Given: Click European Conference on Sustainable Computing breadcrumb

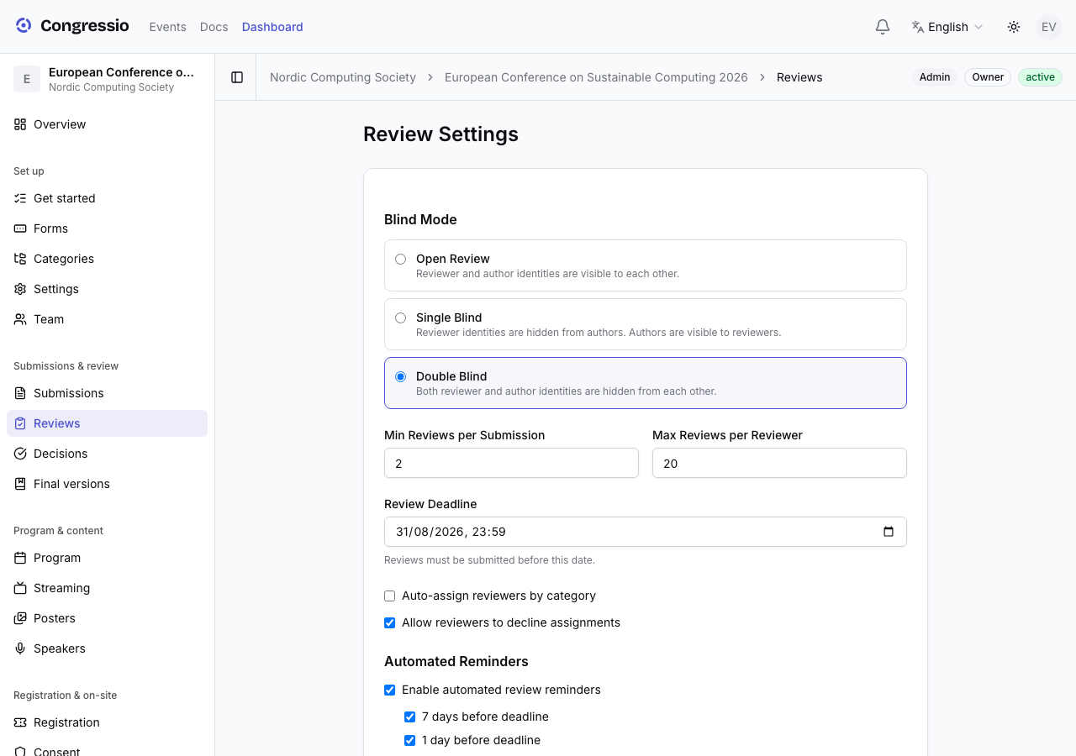Looking at the screenshot, I should 596,77.
